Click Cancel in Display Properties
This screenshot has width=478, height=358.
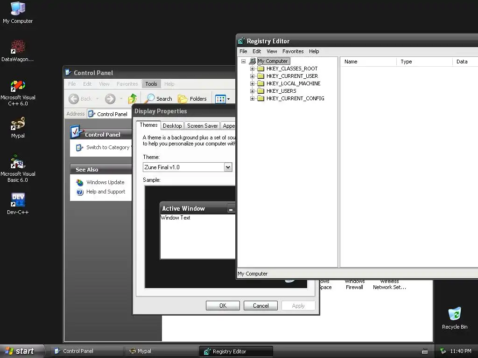260,306
